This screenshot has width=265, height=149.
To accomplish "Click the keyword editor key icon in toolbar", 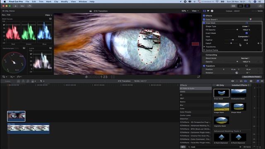I will pyautogui.click(x=22, y=6).
